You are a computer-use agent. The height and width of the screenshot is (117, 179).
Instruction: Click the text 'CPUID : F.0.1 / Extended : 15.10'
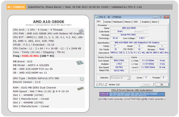point(33,45)
